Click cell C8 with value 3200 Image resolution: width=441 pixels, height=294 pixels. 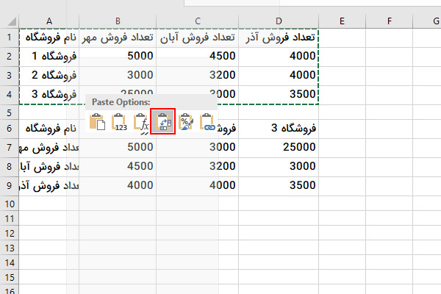198,167
